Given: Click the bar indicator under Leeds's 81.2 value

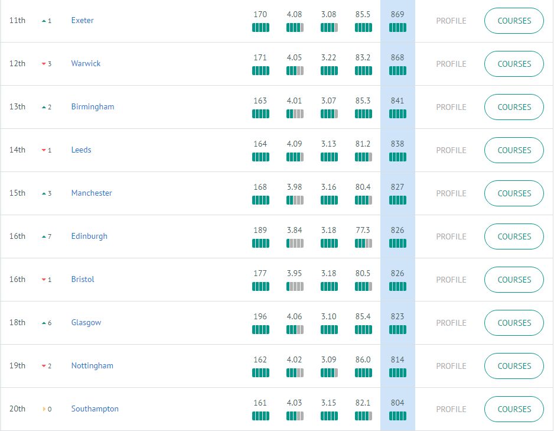Looking at the screenshot, I should 363,157.
